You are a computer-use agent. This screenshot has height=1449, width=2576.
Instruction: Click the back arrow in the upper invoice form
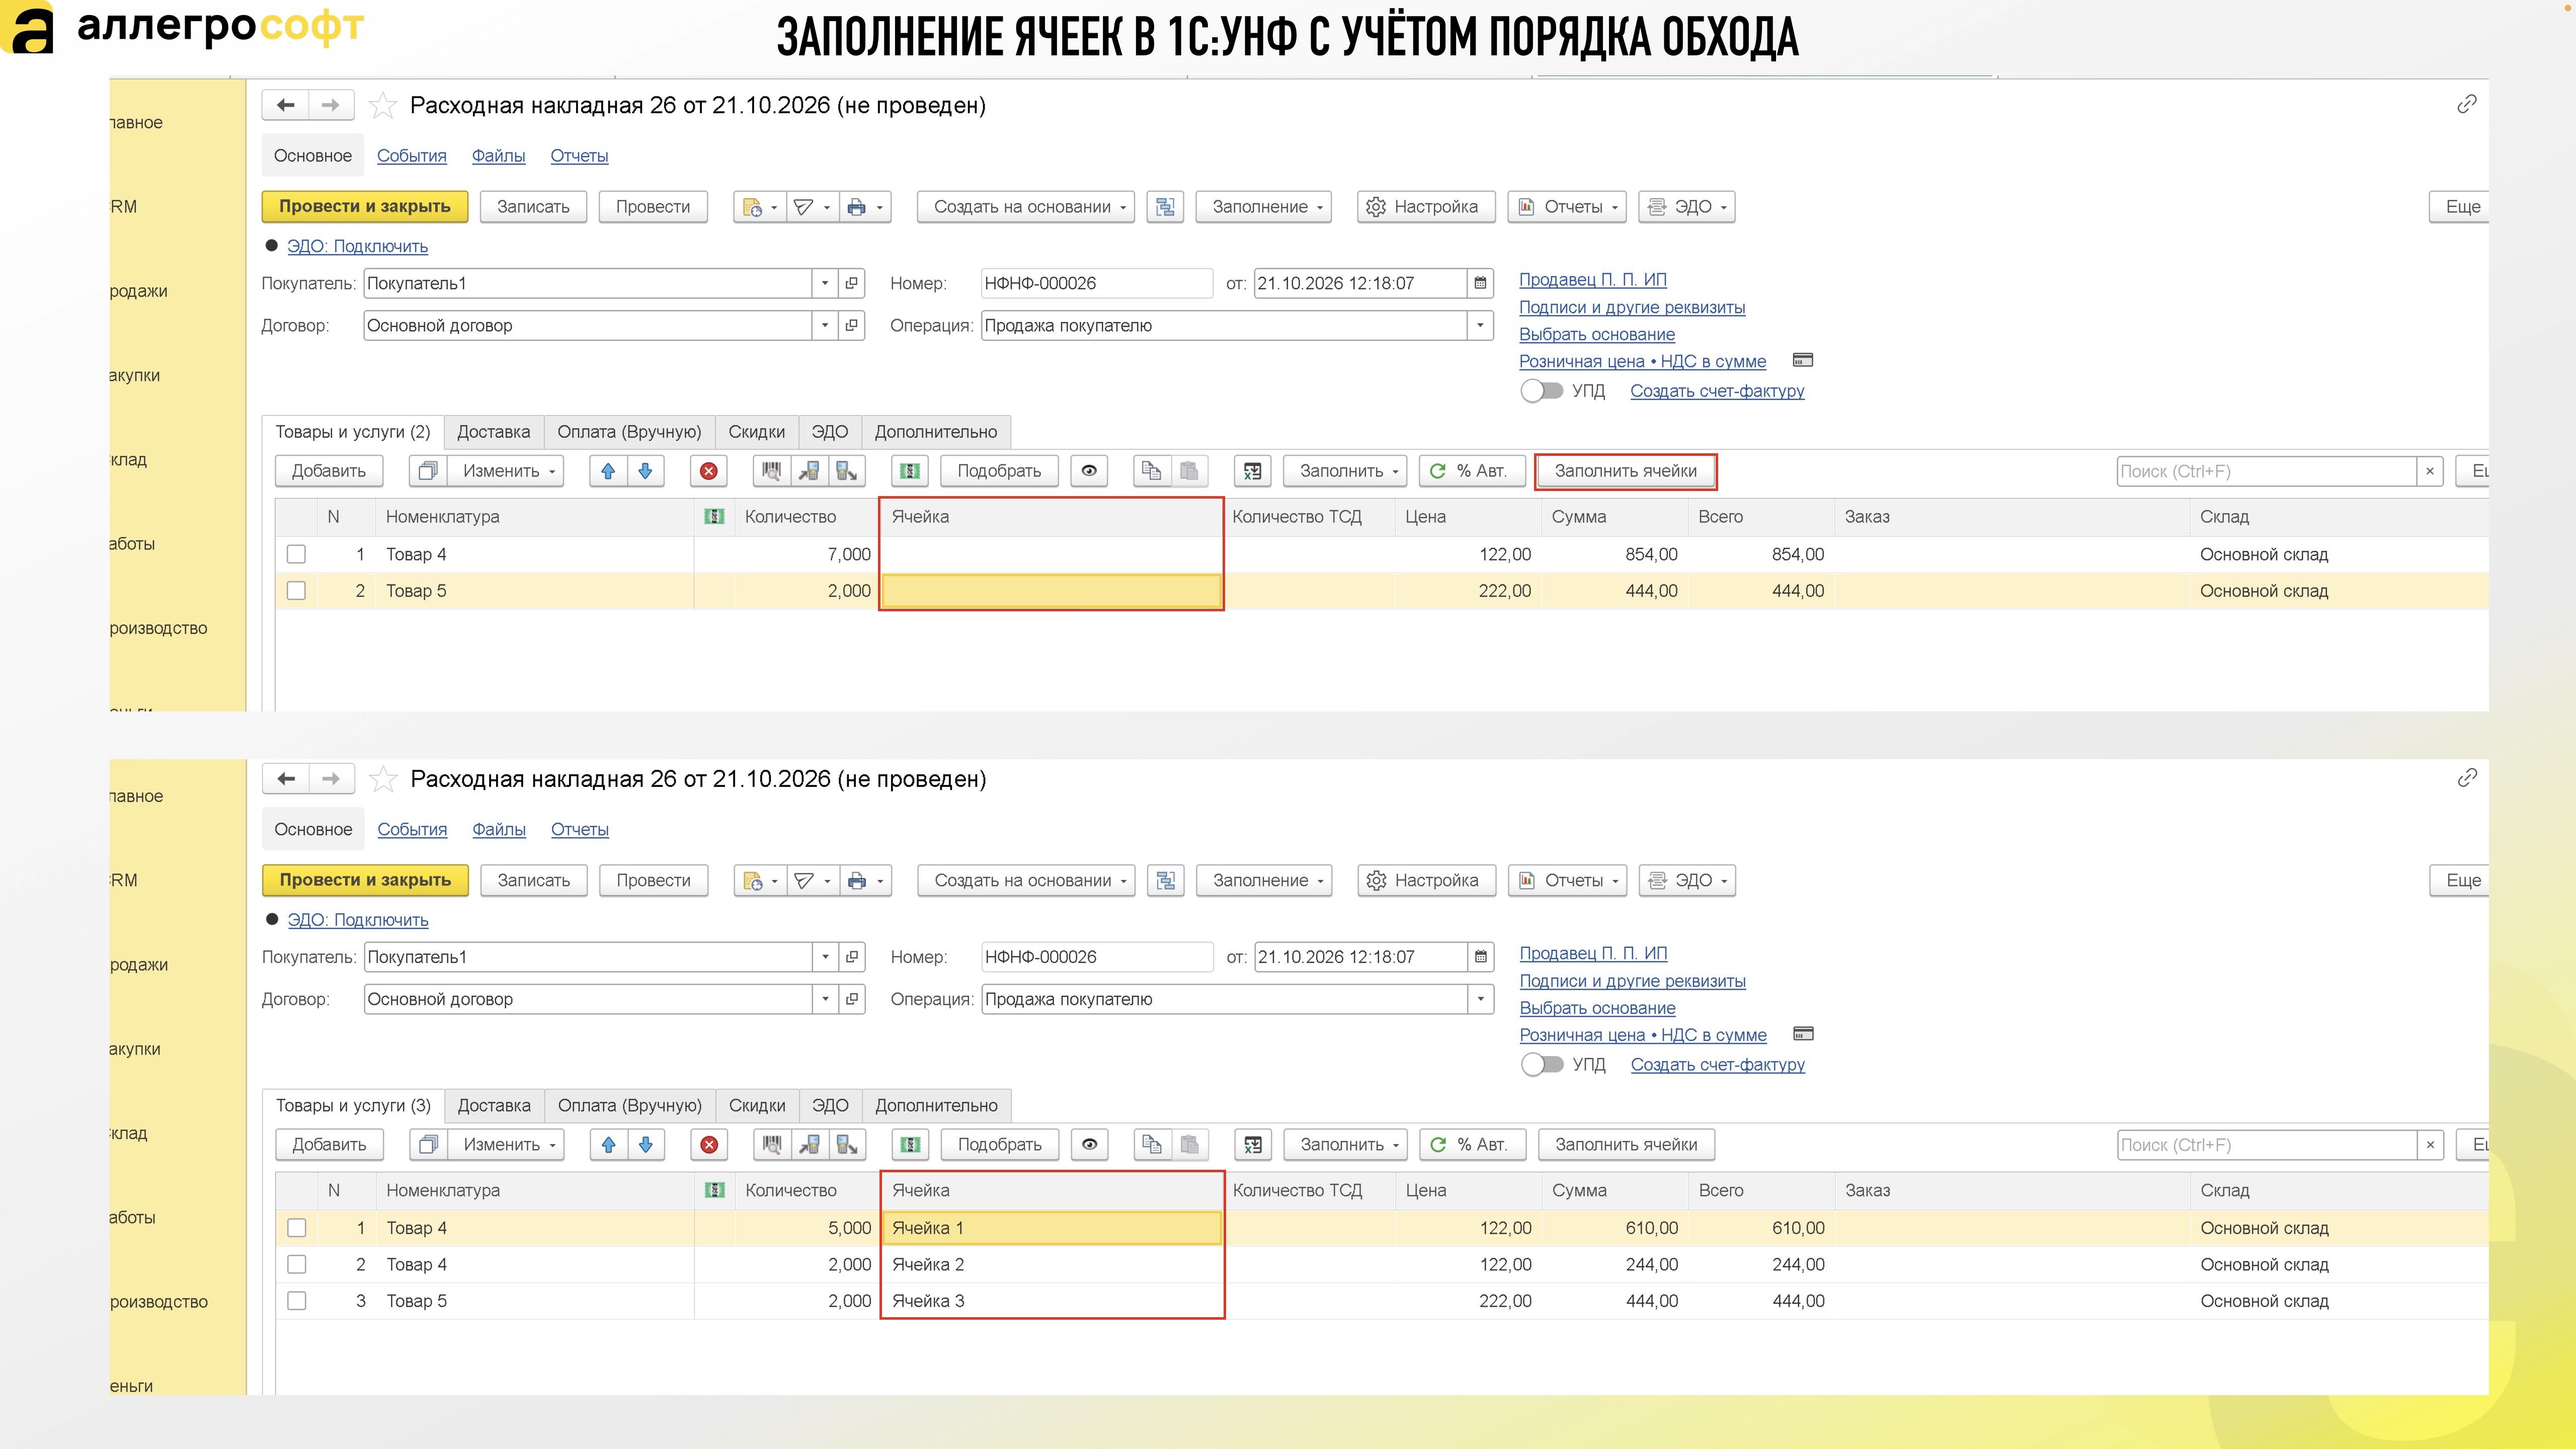286,105
